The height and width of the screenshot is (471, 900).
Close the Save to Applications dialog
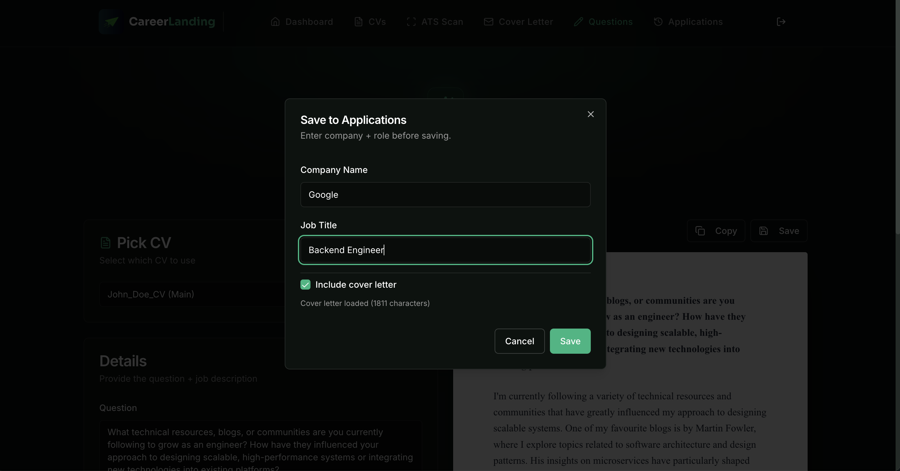(x=590, y=114)
